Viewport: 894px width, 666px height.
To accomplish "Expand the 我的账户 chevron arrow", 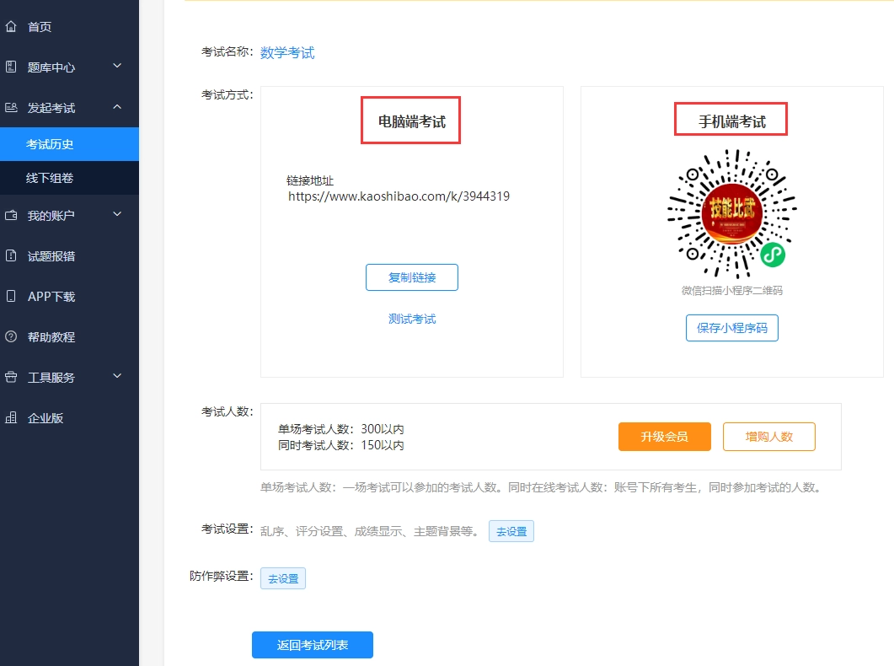I will (117, 214).
